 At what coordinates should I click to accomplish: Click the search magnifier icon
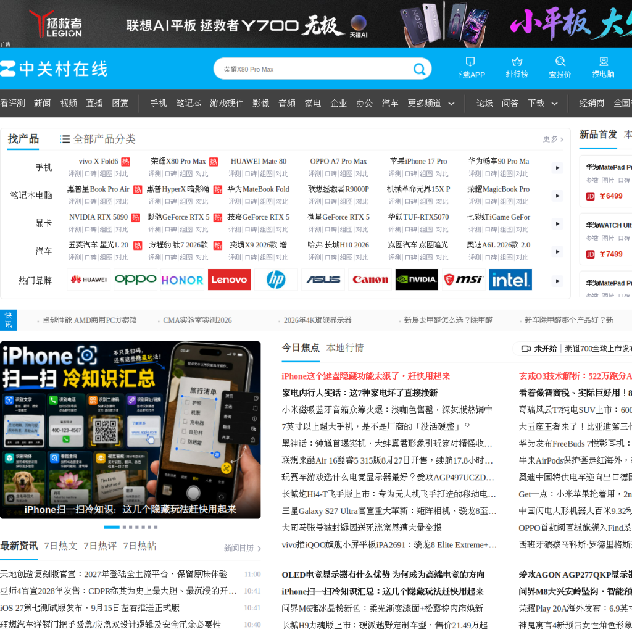coord(419,69)
